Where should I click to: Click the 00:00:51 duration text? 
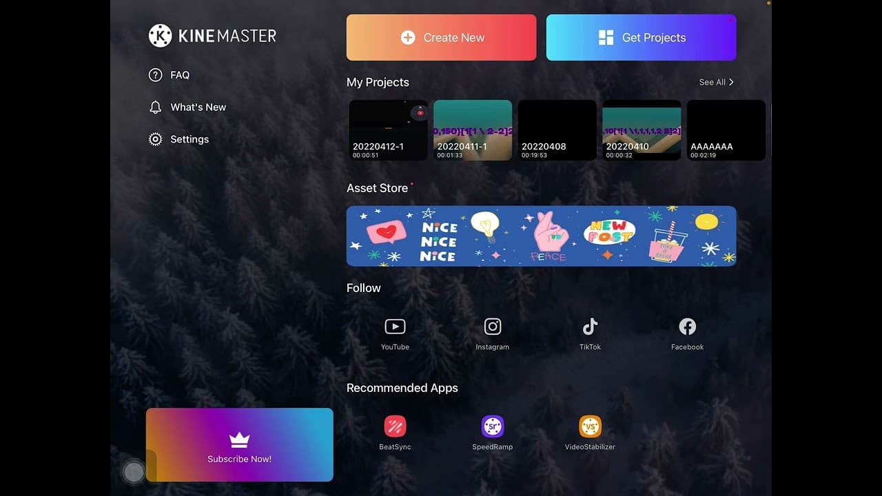pyautogui.click(x=365, y=156)
